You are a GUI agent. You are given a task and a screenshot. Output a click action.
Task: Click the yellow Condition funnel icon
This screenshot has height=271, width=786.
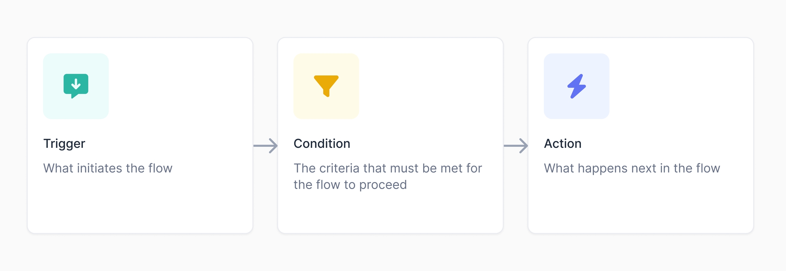(326, 85)
